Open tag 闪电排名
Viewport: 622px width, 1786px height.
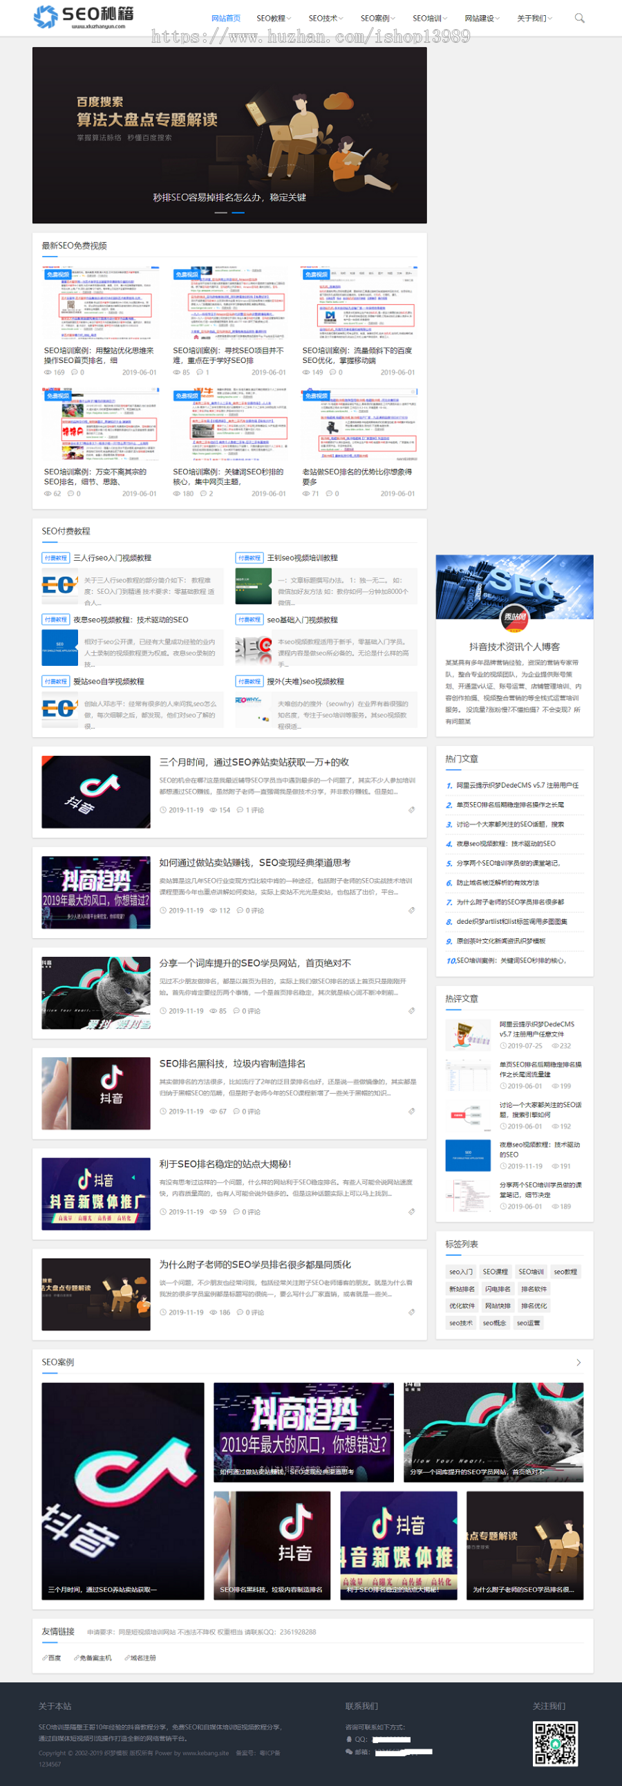pos(498,1289)
